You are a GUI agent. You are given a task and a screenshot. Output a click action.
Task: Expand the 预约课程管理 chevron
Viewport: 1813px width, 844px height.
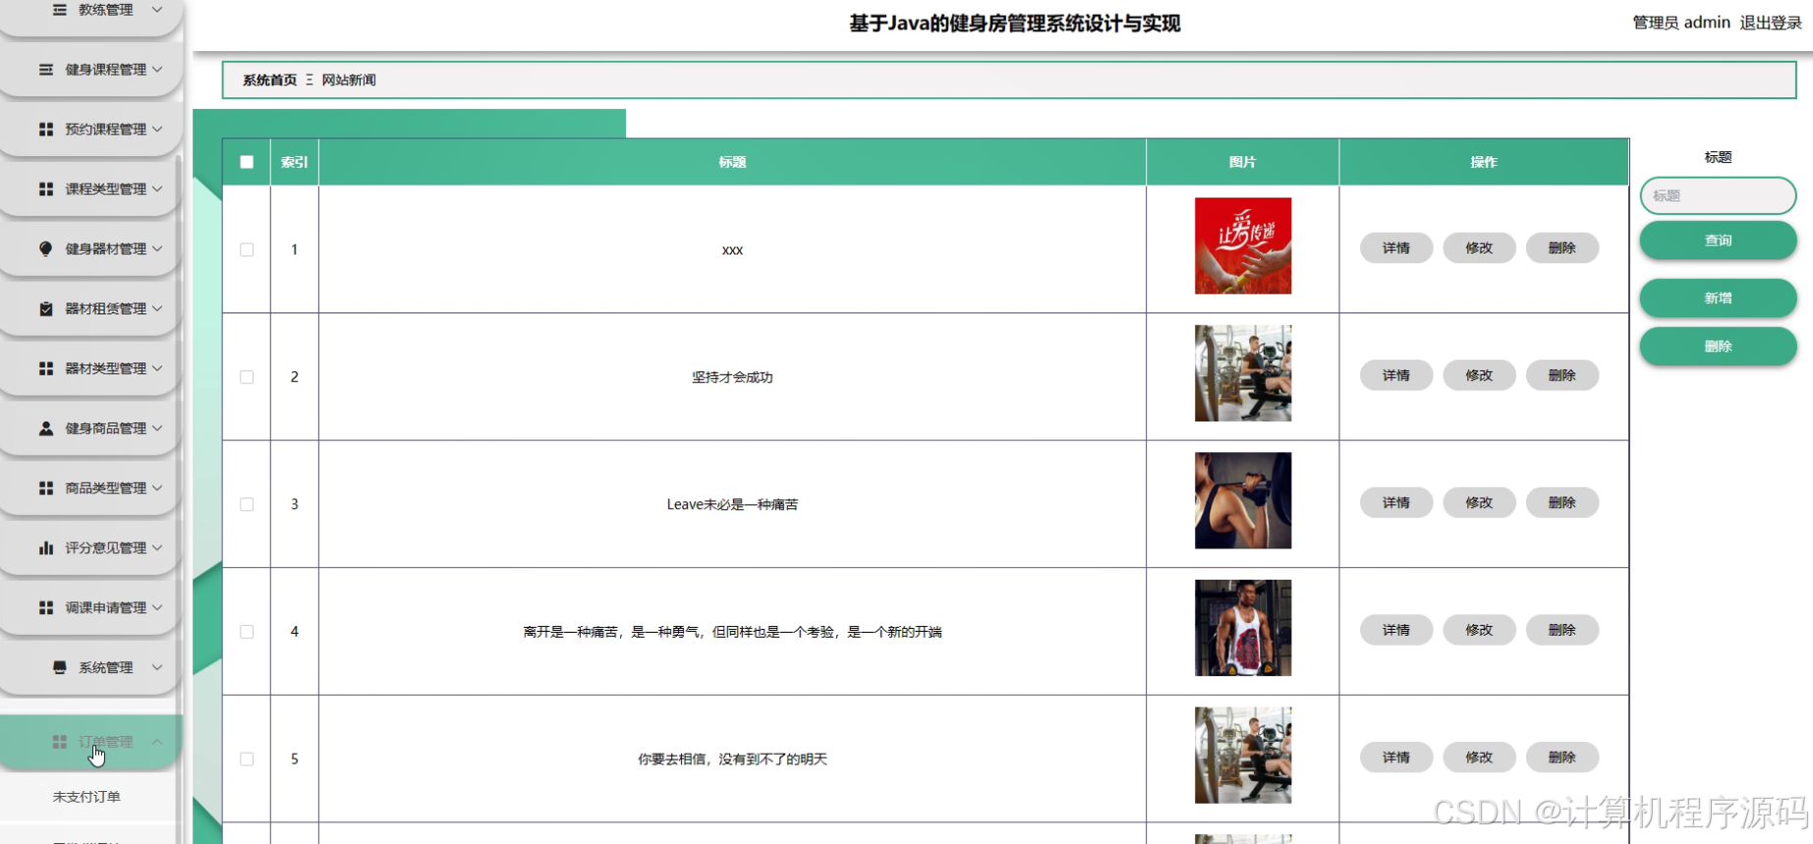click(157, 130)
